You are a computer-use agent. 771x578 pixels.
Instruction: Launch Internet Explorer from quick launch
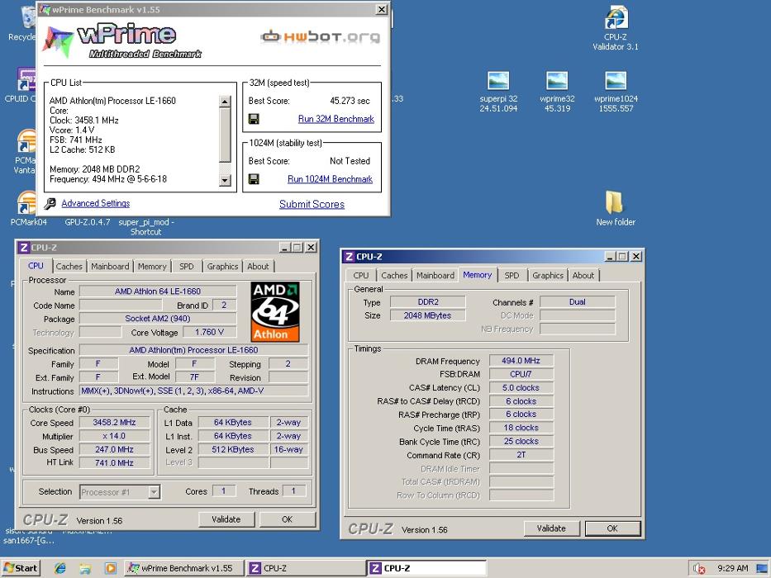pos(60,568)
